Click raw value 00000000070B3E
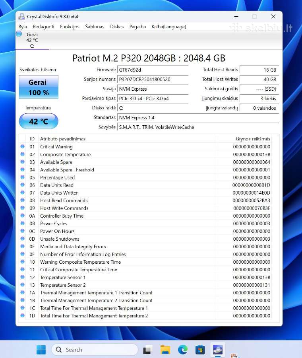 click(252, 208)
